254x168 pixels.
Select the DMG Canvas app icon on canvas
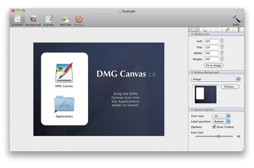point(64,73)
